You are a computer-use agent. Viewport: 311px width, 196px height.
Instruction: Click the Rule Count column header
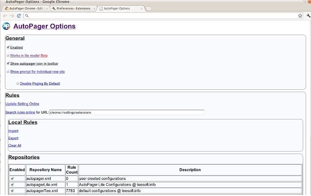pos(72,170)
